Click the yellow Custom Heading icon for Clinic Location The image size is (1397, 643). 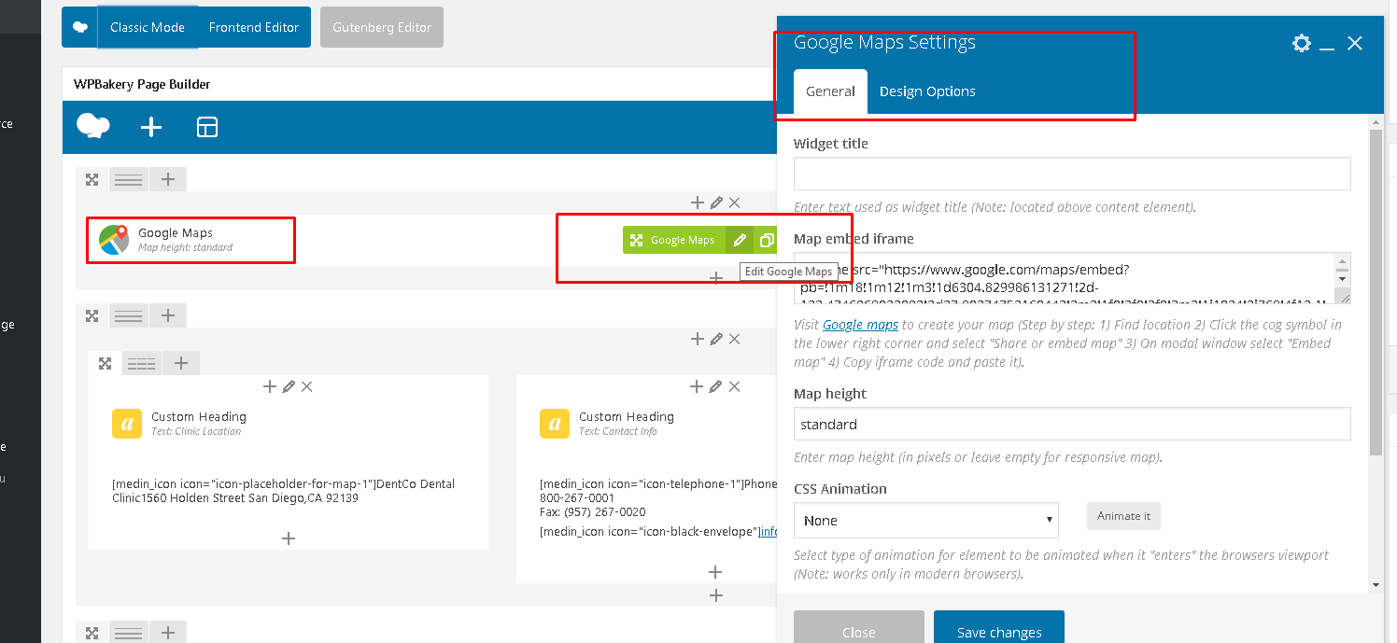[126, 424]
